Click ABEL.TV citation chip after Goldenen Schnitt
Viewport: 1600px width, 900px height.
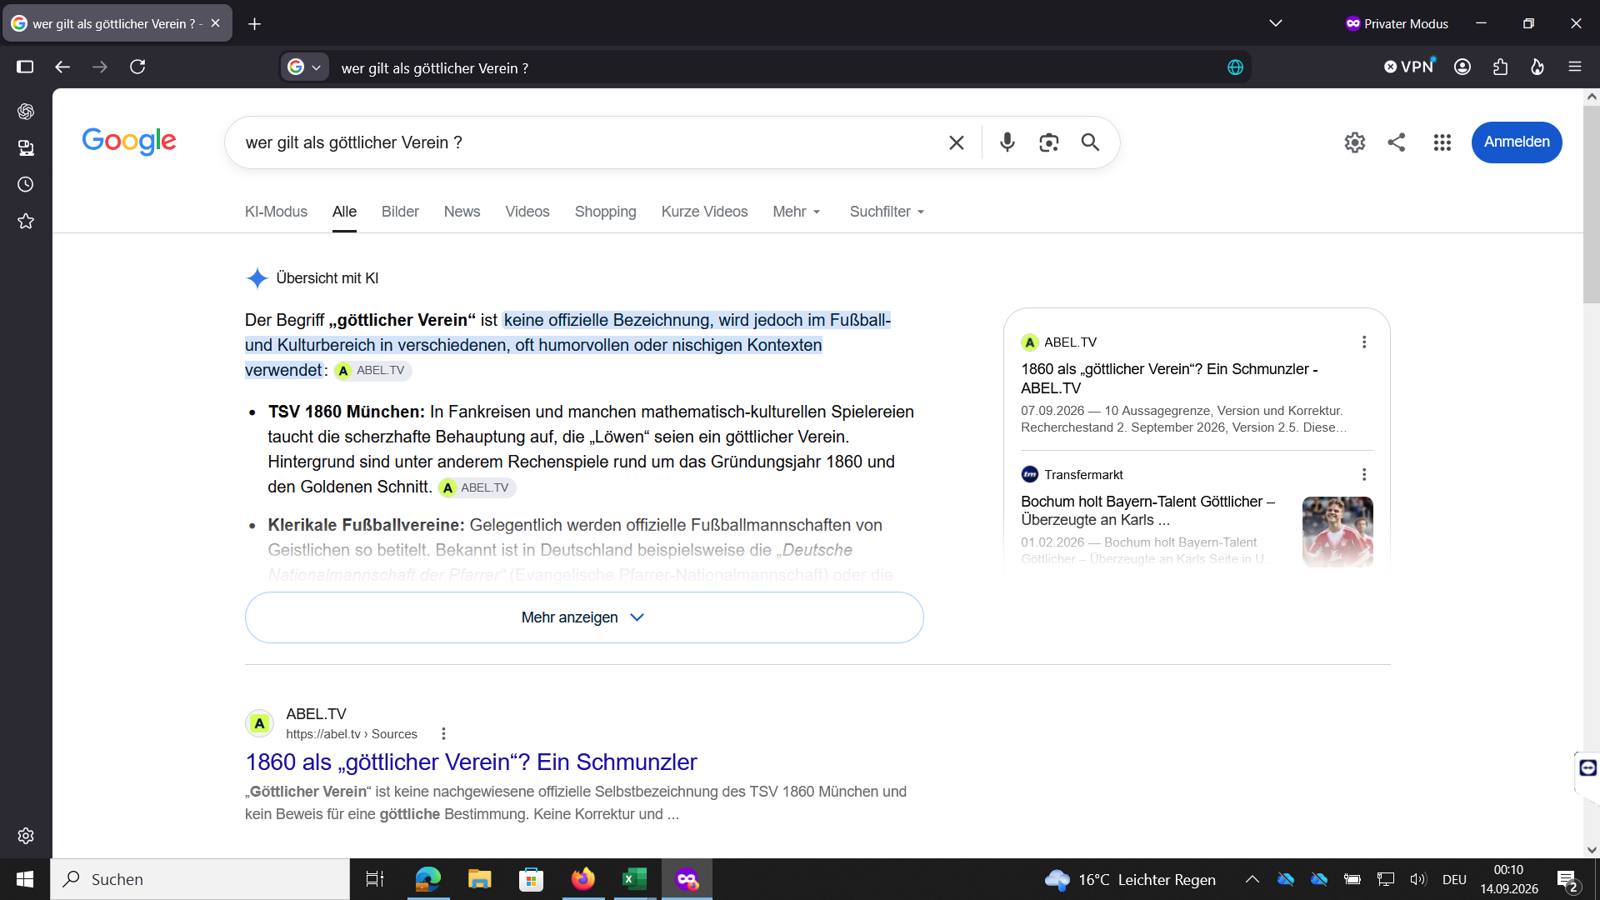tap(477, 487)
